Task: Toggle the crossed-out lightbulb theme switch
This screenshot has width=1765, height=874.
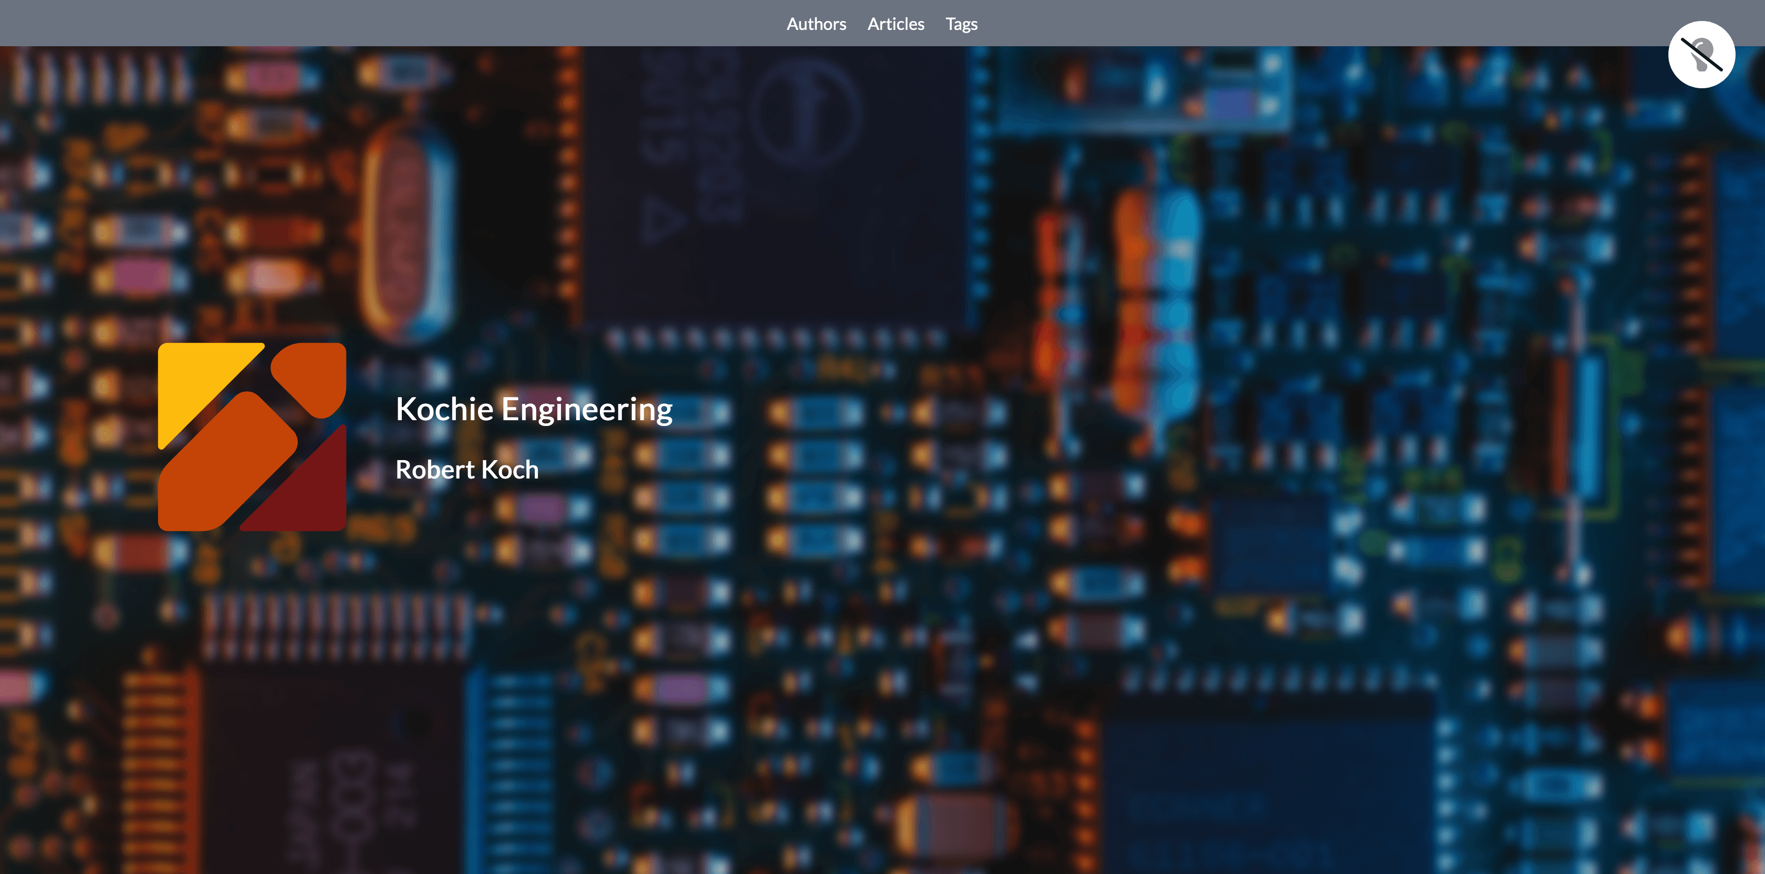Action: pyautogui.click(x=1701, y=55)
